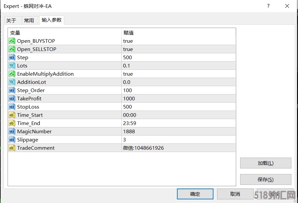The height and width of the screenshot is (203, 298).
Task: Click the boolean icon beside Open_BUYSTOP
Action: click(12, 41)
